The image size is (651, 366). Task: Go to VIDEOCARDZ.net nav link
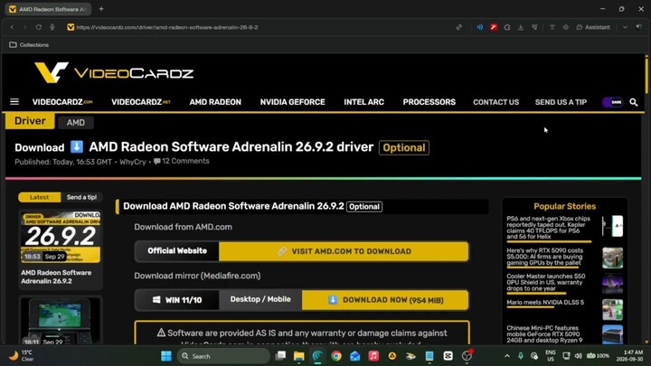[141, 102]
